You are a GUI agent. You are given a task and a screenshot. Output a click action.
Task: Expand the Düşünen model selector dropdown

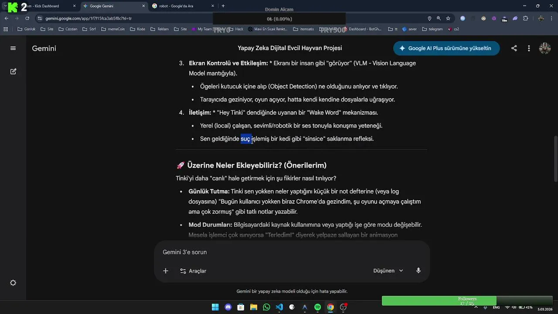[x=388, y=271]
